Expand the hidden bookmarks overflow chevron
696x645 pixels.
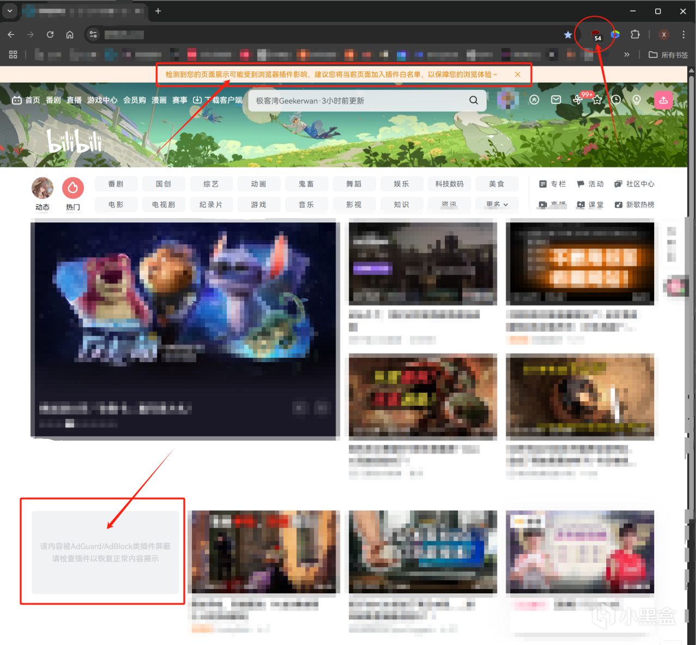pyautogui.click(x=627, y=54)
